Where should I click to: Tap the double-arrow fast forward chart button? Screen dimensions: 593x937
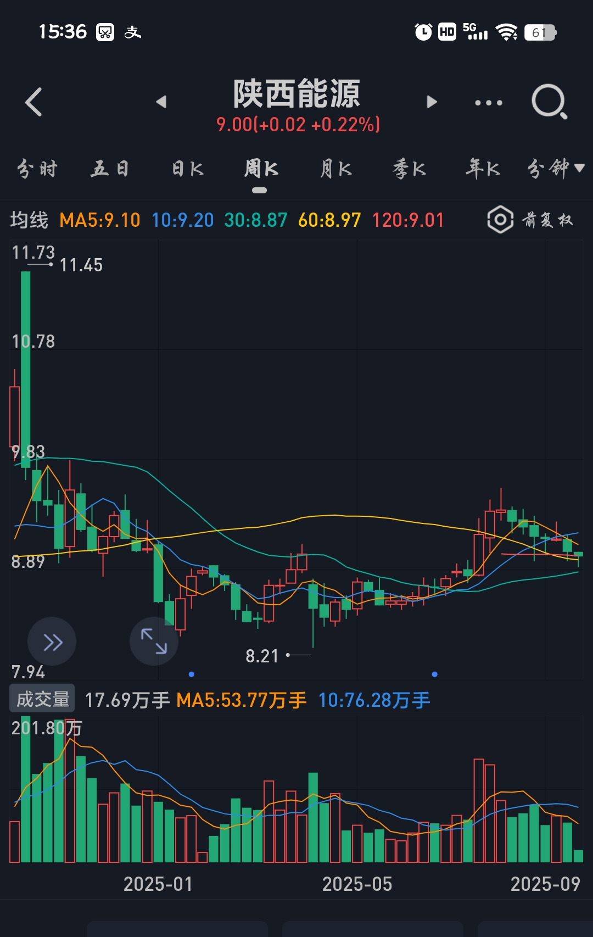[x=52, y=642]
